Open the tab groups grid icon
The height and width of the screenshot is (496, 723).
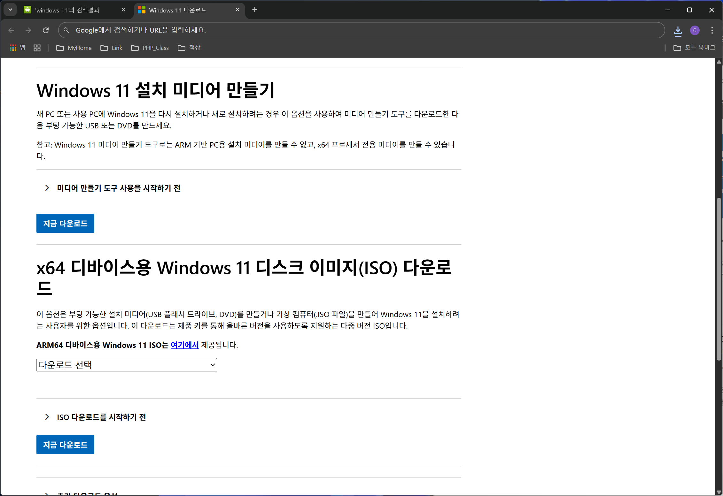click(37, 48)
